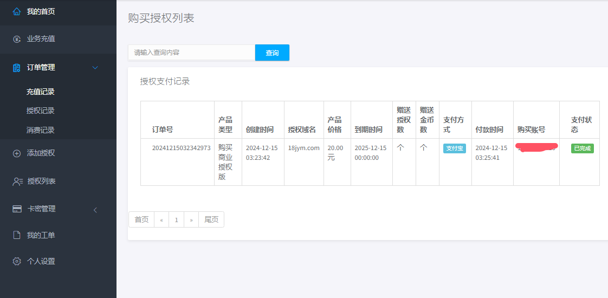Open 授权记录 in the sidebar submenu
The width and height of the screenshot is (608, 298).
point(41,111)
